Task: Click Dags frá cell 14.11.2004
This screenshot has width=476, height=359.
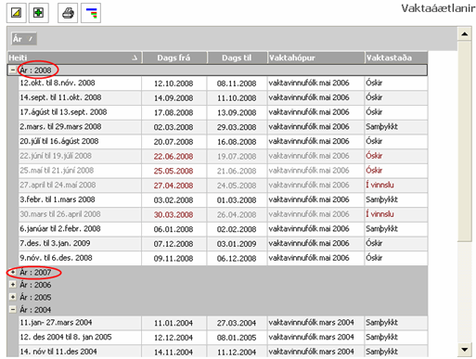Action: [174, 352]
